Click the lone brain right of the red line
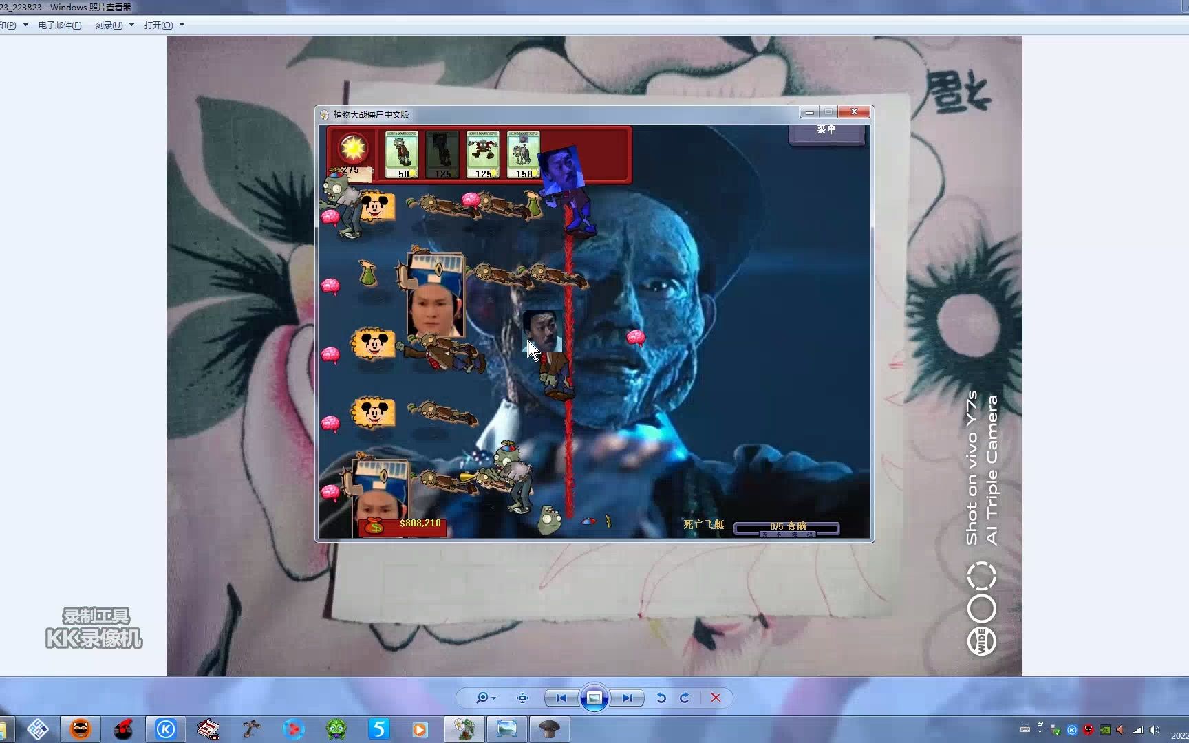Image resolution: width=1189 pixels, height=743 pixels. (636, 338)
